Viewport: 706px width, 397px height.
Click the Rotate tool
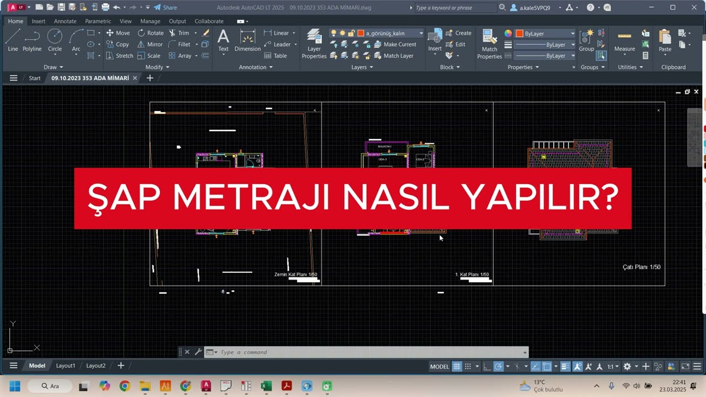(150, 33)
